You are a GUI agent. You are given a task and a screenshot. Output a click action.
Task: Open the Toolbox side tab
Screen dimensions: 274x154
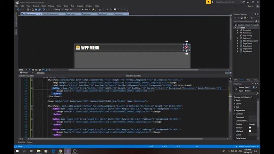point(16,32)
